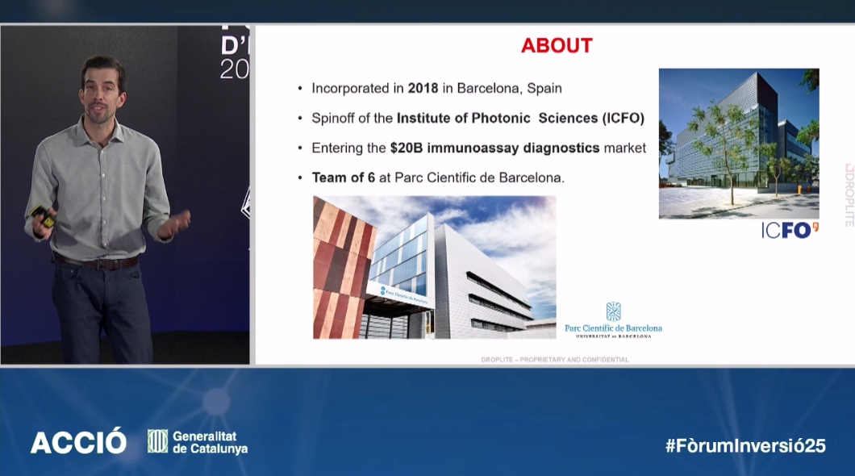This screenshot has height=476, width=855.
Task: Click the speaker video feed
Action: [125, 194]
